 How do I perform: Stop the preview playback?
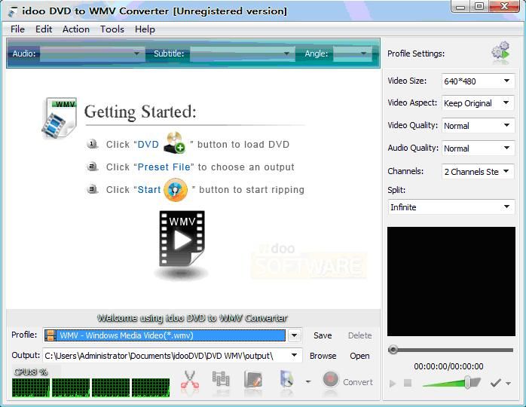tap(408, 383)
